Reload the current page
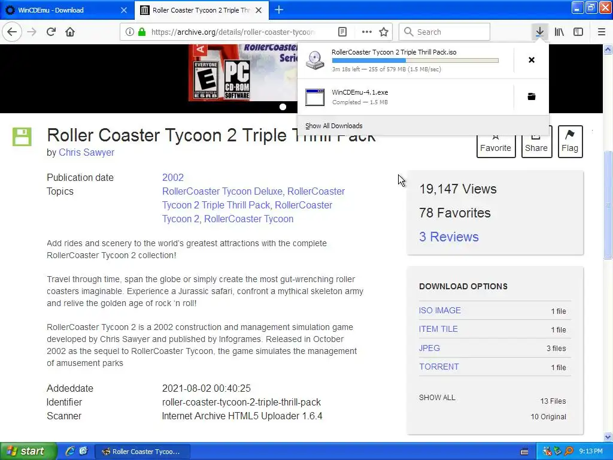Image resolution: width=613 pixels, height=460 pixels. 51,32
